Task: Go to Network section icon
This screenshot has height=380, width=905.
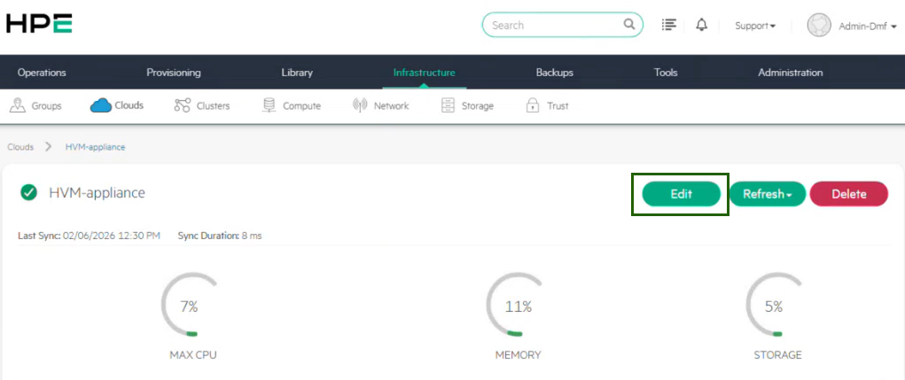Action: tap(360, 105)
